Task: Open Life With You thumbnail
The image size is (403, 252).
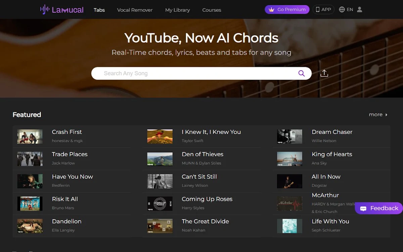Action: click(289, 226)
